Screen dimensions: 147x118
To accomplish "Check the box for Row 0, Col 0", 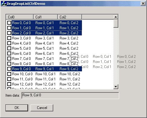I will click(9, 23).
